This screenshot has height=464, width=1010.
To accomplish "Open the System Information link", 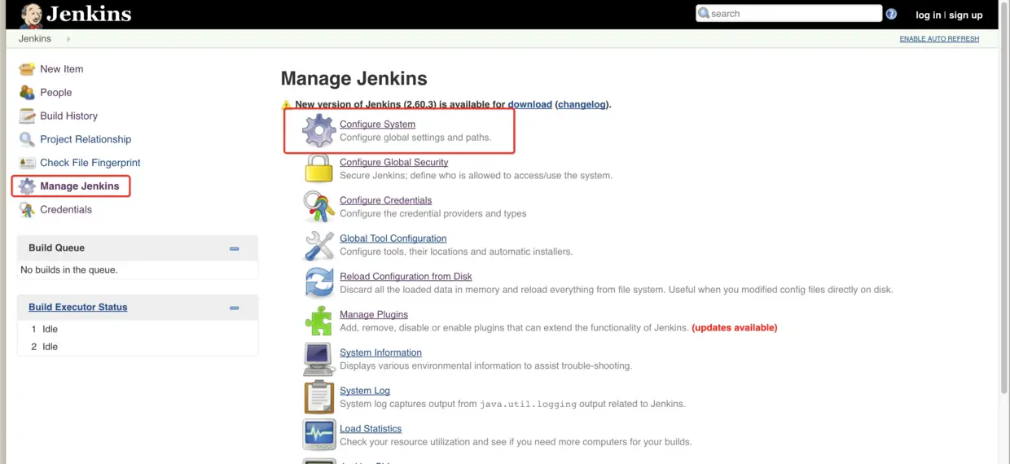I will [380, 352].
